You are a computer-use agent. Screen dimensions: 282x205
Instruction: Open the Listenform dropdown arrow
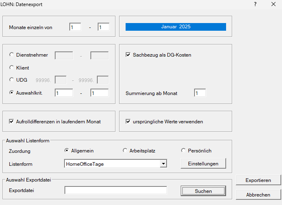pos(163,163)
